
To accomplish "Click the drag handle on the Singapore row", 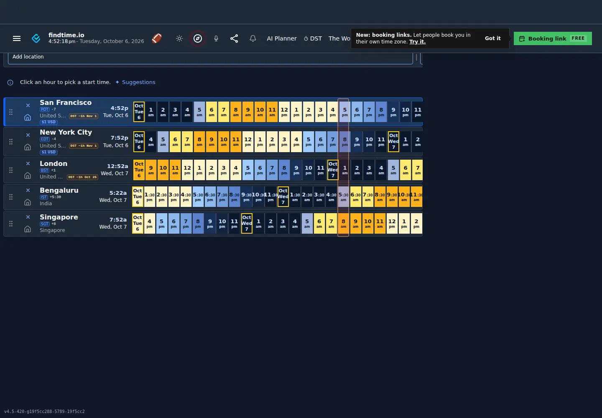I will click(x=11, y=224).
